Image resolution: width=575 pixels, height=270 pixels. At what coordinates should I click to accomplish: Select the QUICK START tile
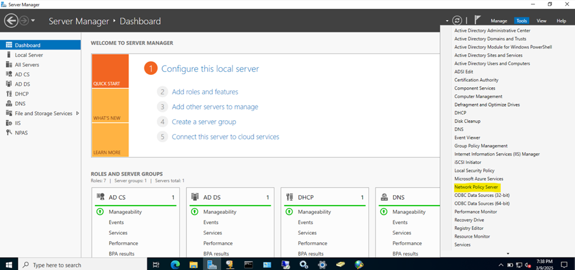coord(110,71)
